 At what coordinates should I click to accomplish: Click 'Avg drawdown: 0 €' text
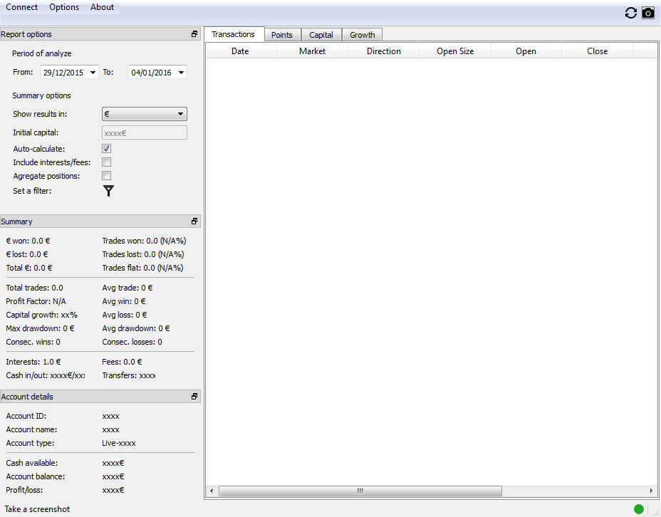pos(136,328)
